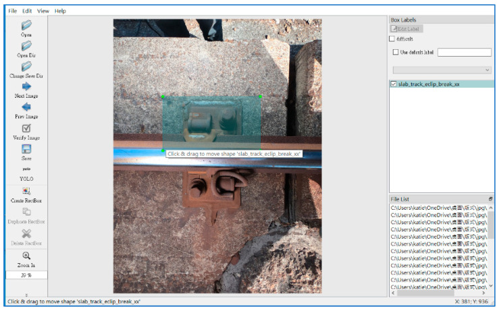This screenshot has height=311, width=499.
Task: Click the Zoom In magnifier
Action: (x=26, y=256)
